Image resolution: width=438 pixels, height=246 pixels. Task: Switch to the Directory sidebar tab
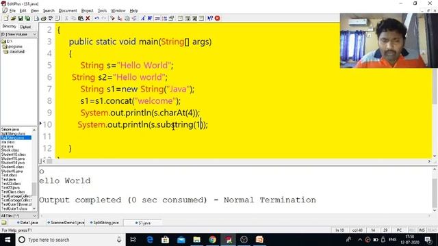[x=9, y=26]
